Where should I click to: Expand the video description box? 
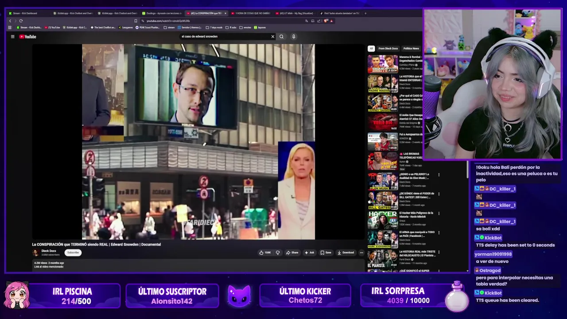(198, 265)
